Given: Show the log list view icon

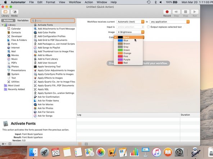Looking at the screenshot, I should 80,144.
